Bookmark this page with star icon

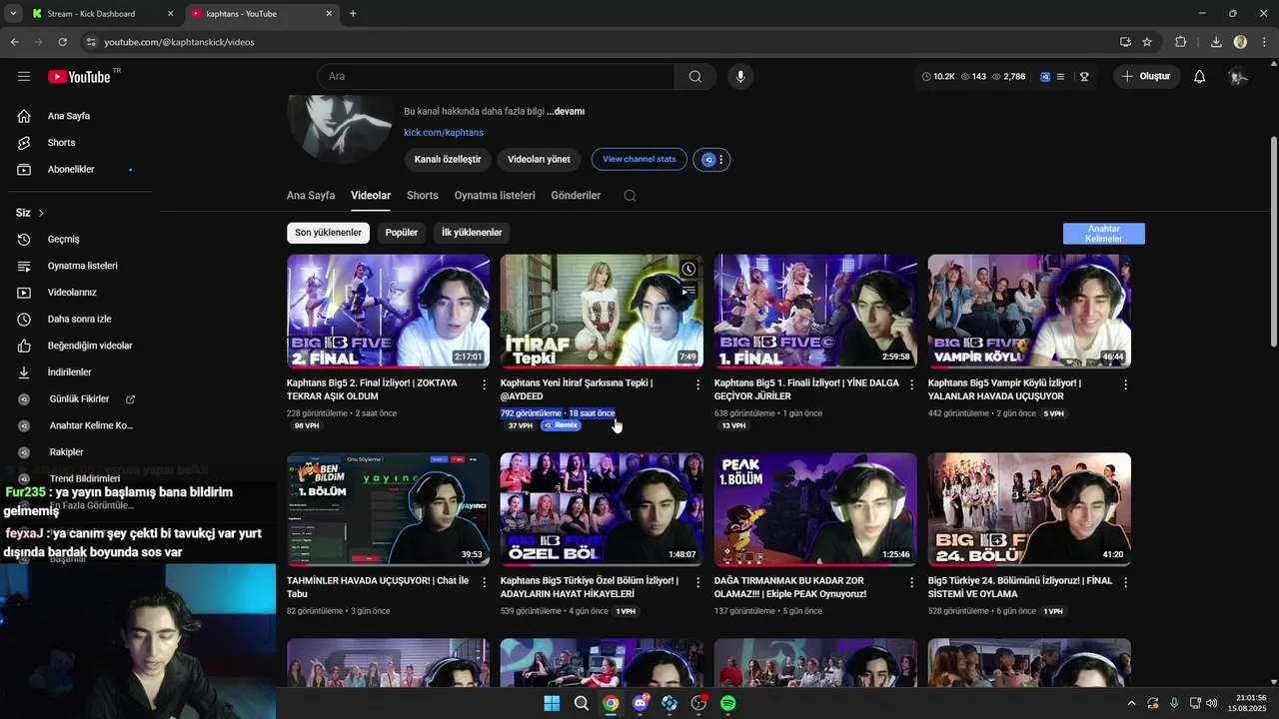pos(1147,42)
